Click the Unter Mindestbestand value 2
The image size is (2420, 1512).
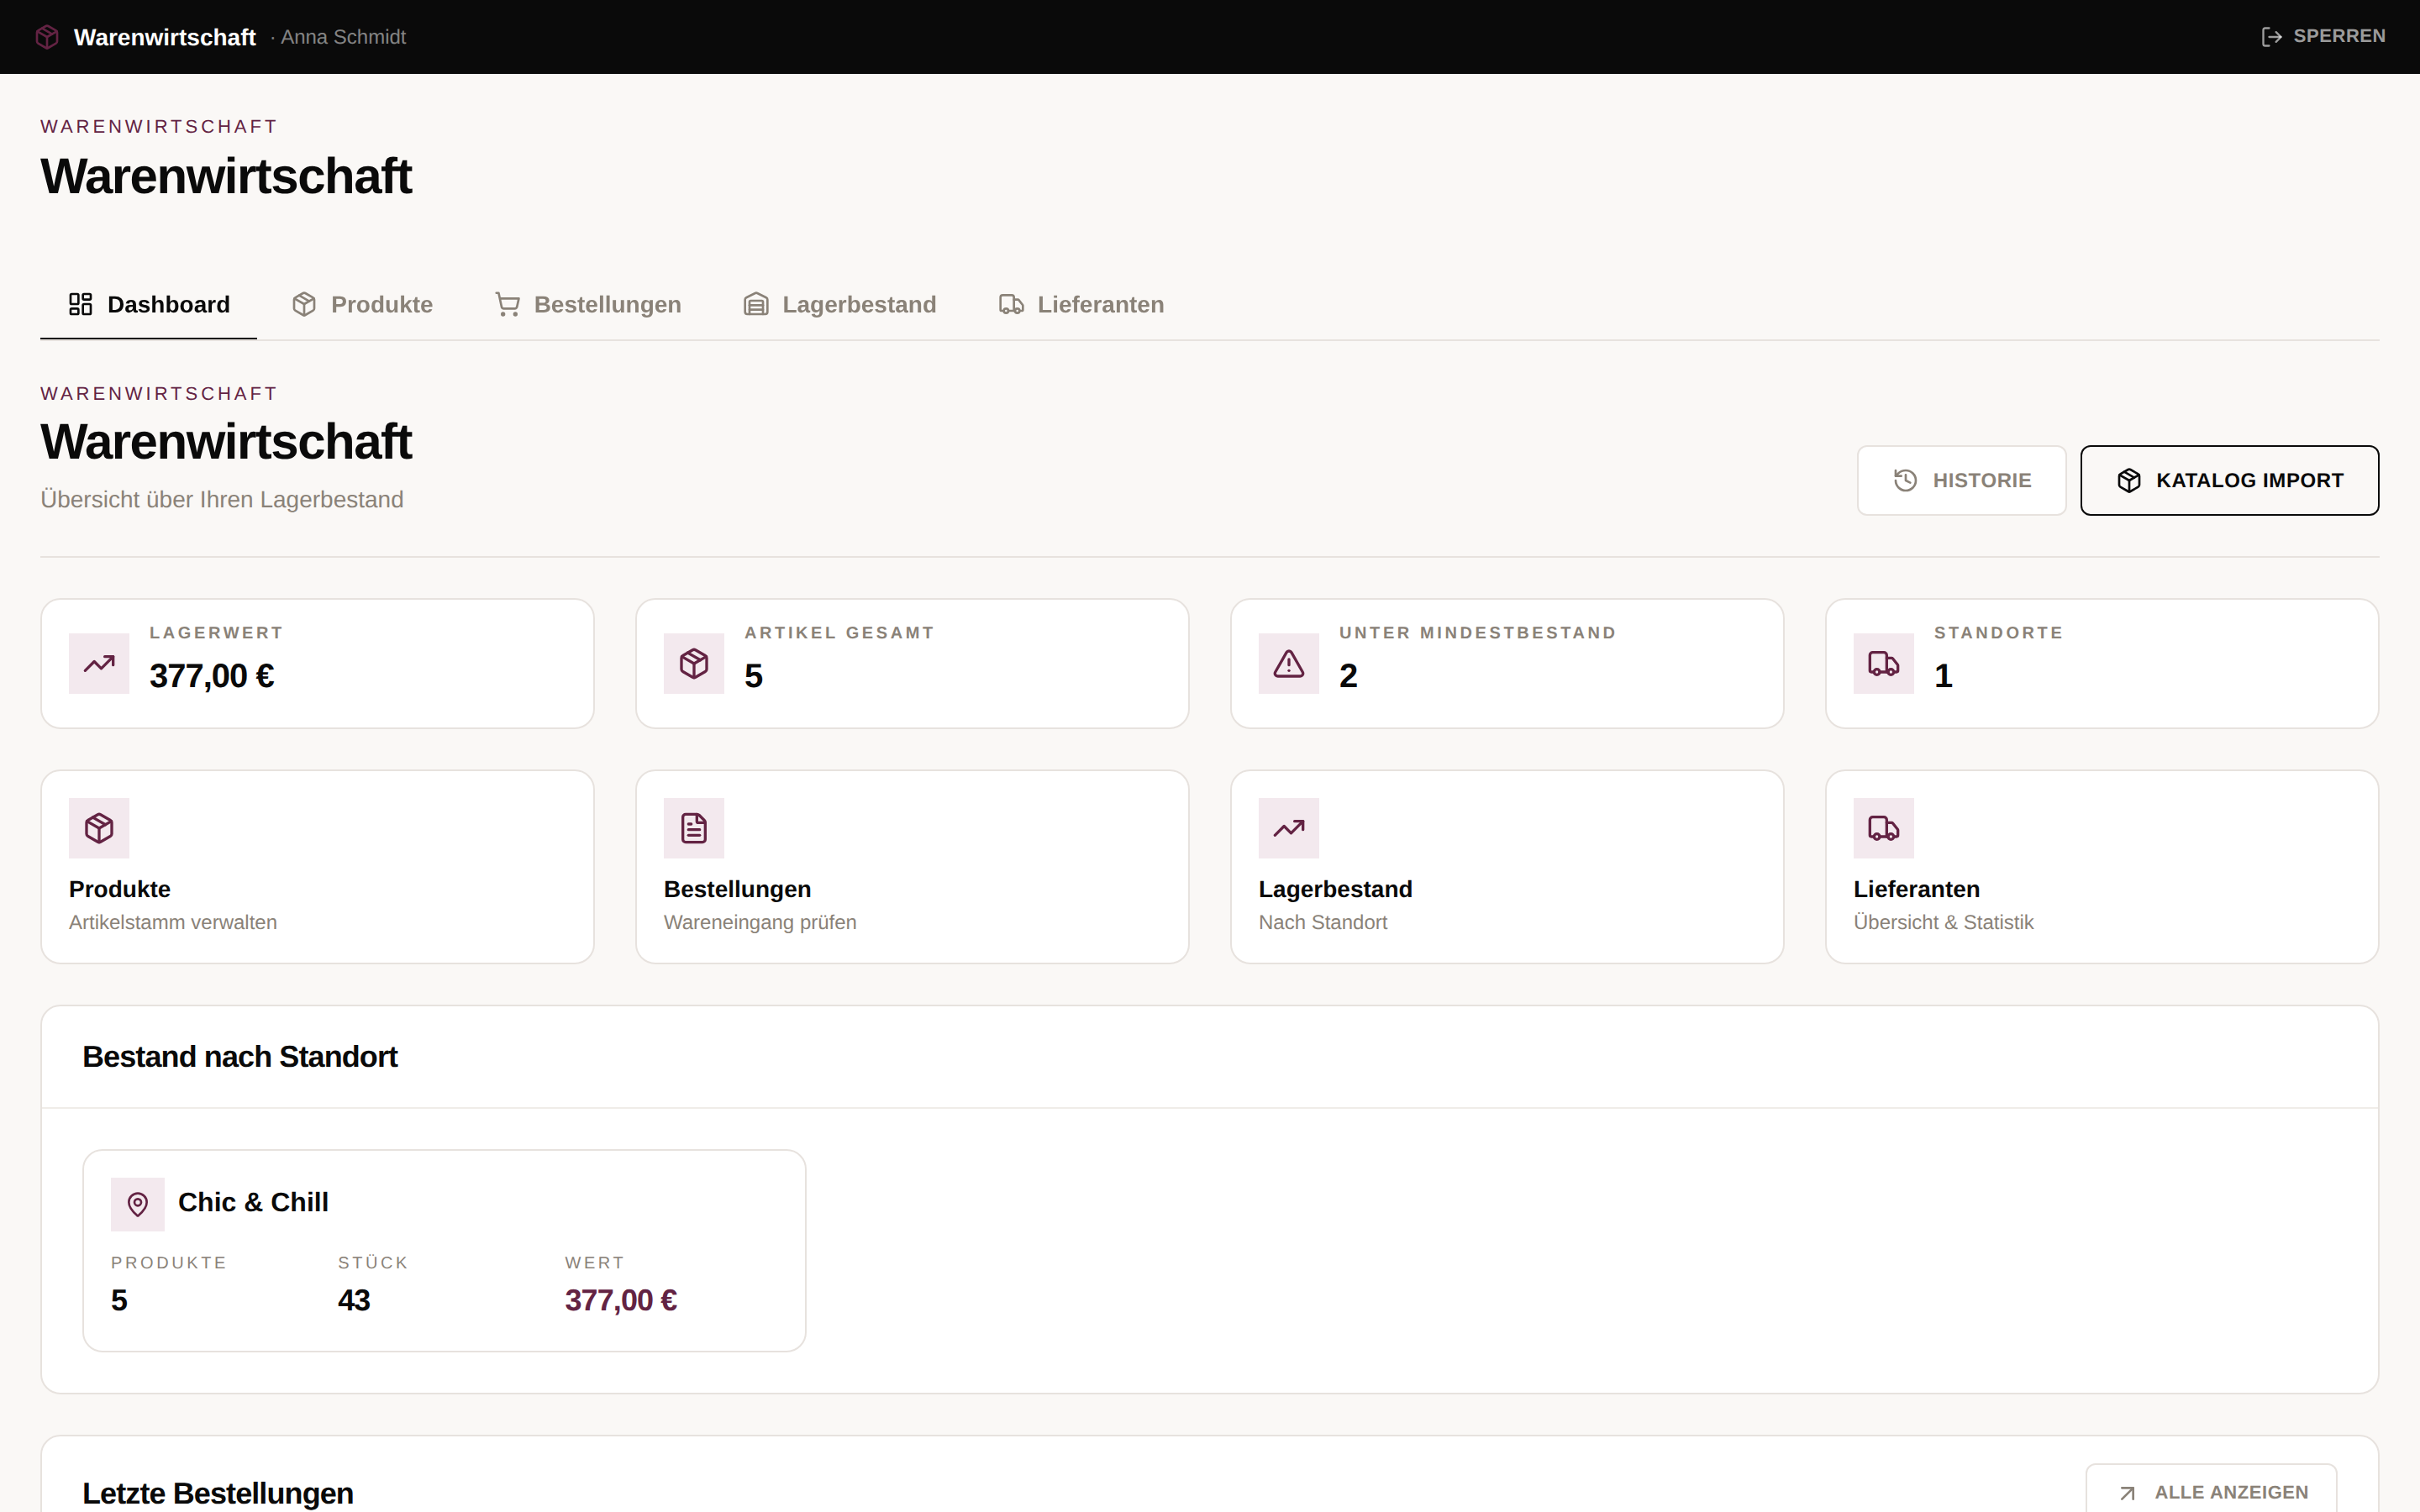(x=1348, y=677)
